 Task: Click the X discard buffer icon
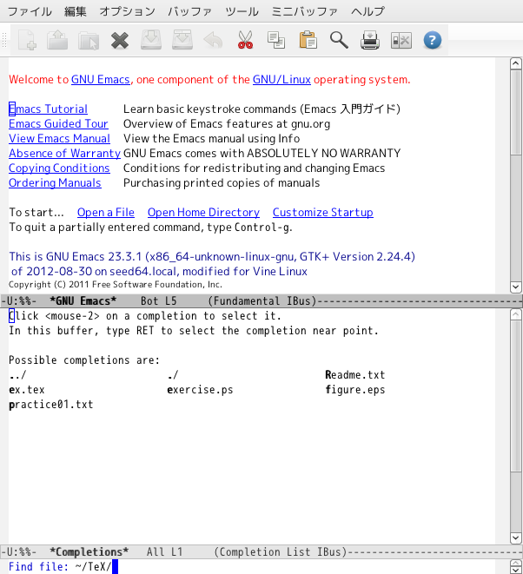[x=120, y=40]
